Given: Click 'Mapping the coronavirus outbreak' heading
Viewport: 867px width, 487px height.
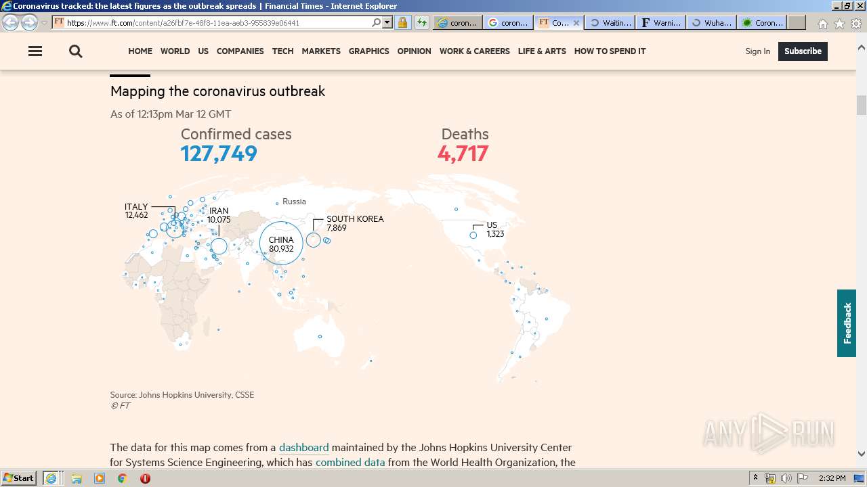Looking at the screenshot, I should pyautogui.click(x=217, y=91).
